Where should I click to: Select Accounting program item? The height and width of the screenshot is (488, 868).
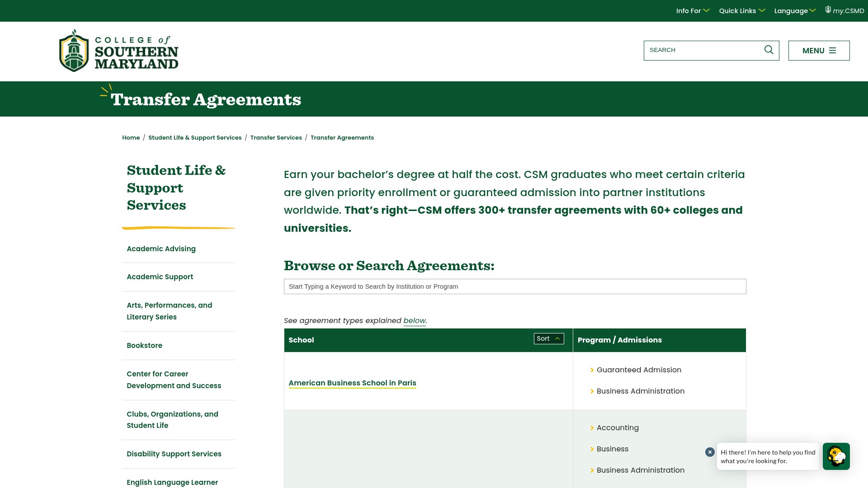click(x=618, y=427)
